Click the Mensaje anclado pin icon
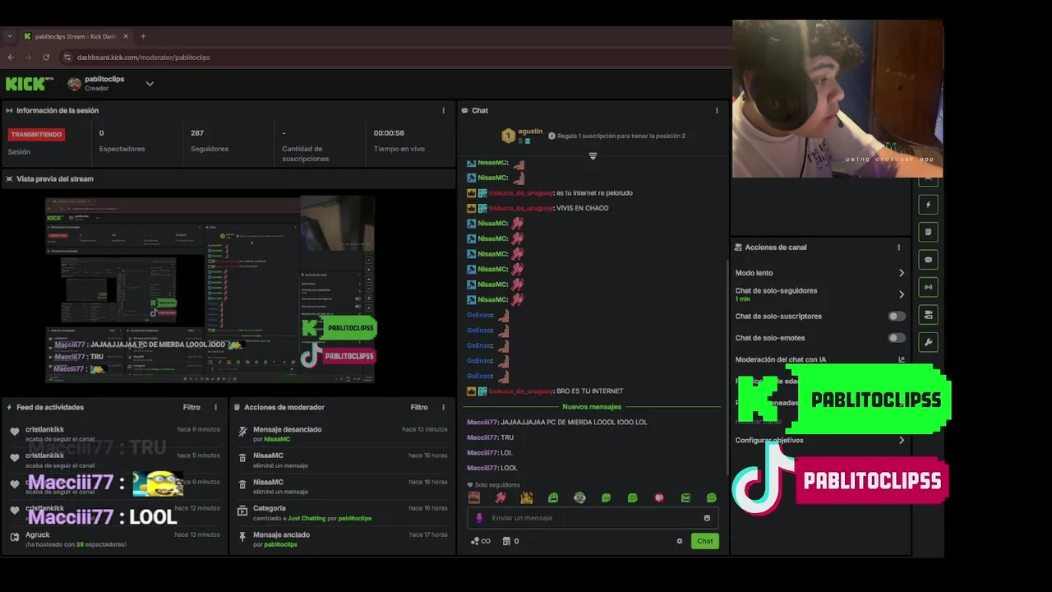This screenshot has width=1052, height=592. pos(242,536)
